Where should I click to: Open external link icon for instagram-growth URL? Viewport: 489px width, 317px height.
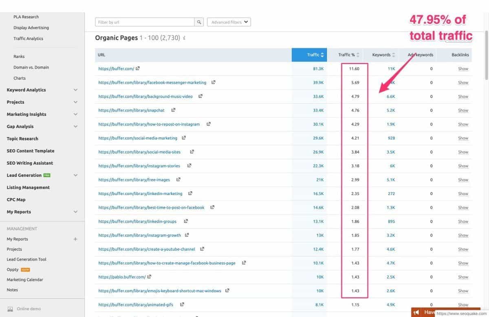pyautogui.click(x=187, y=235)
